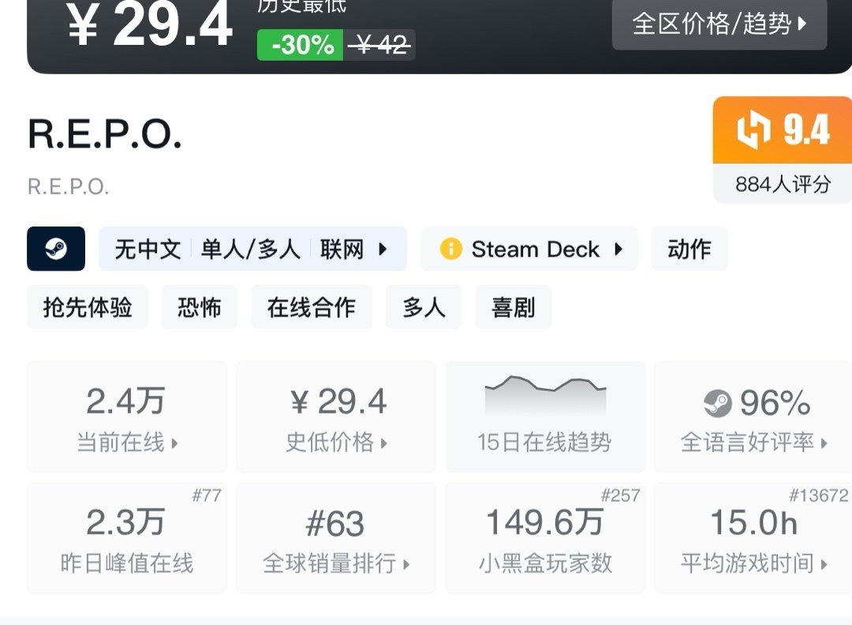Open 史低价格 lowest price history arrow

tap(384, 443)
